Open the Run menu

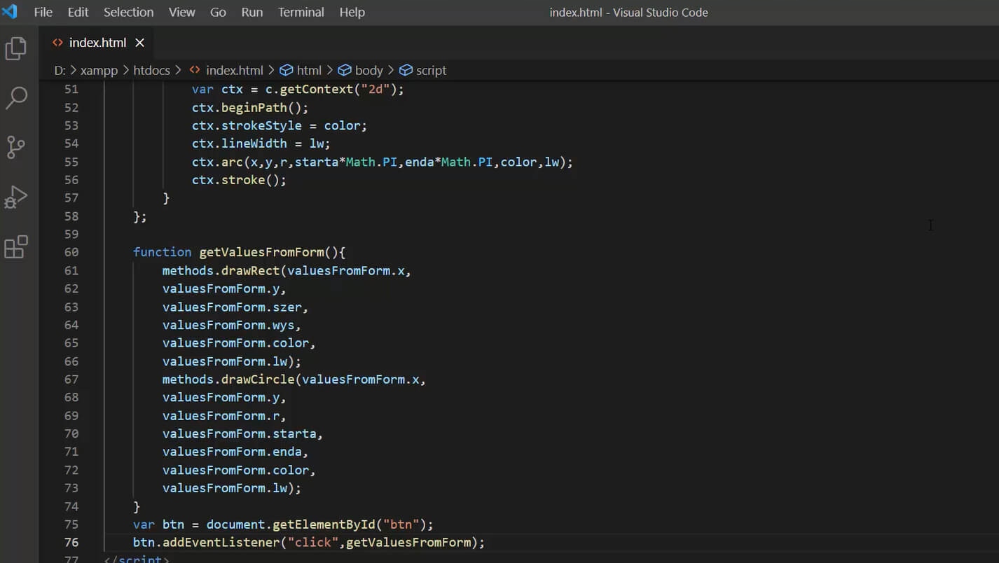(252, 12)
